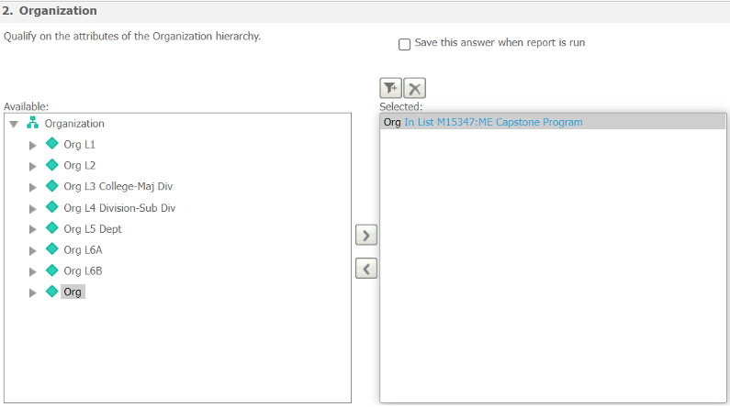Click the Org L3 College-Maj Div diamond icon
Image resolution: width=730 pixels, height=407 pixels.
[x=52, y=185]
